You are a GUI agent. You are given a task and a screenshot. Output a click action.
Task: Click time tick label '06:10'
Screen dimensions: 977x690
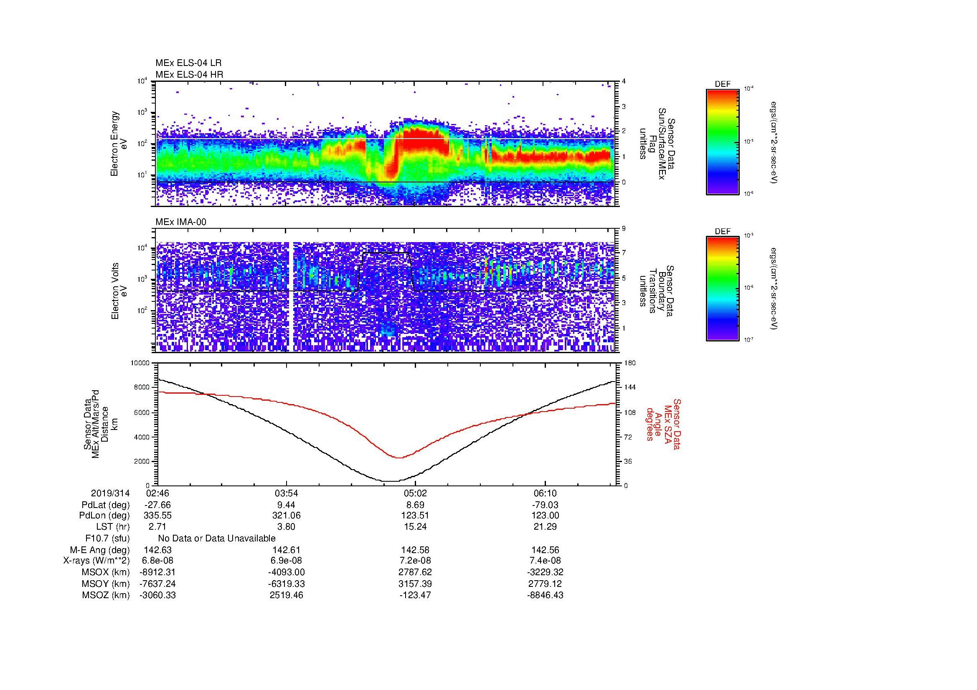[x=545, y=493]
